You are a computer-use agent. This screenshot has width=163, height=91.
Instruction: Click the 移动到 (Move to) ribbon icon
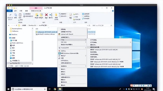(37, 15)
